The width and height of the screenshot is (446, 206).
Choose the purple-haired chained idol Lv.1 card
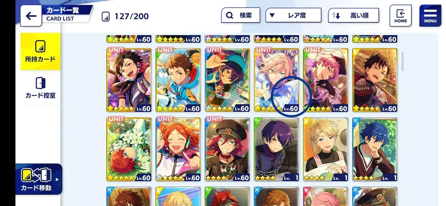276,150
